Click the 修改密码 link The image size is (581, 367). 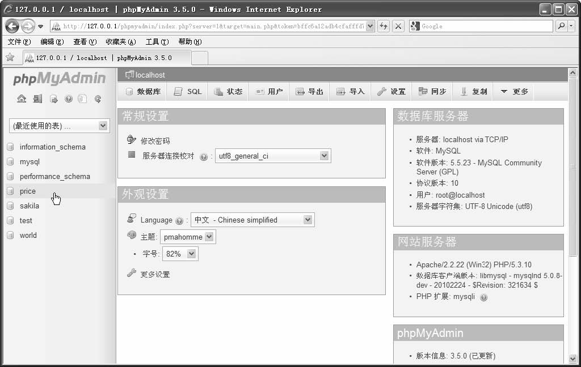(155, 141)
